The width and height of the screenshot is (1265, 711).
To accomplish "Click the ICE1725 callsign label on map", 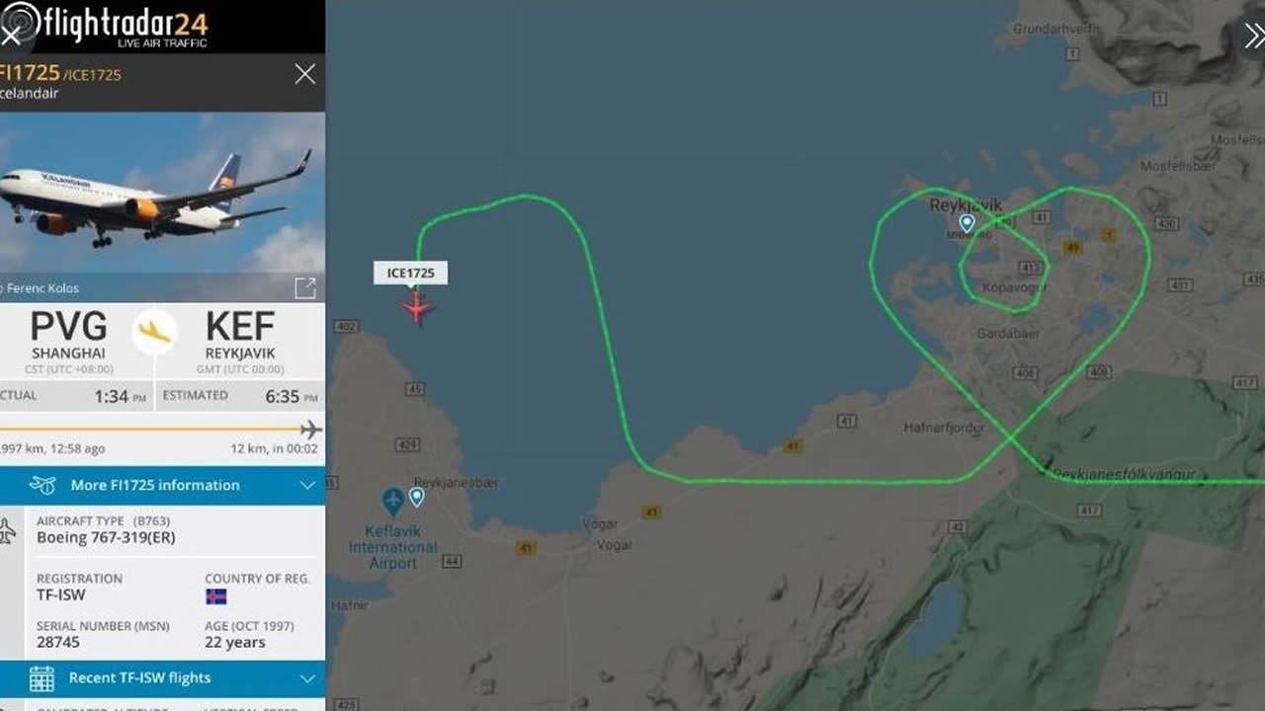I will (x=410, y=273).
